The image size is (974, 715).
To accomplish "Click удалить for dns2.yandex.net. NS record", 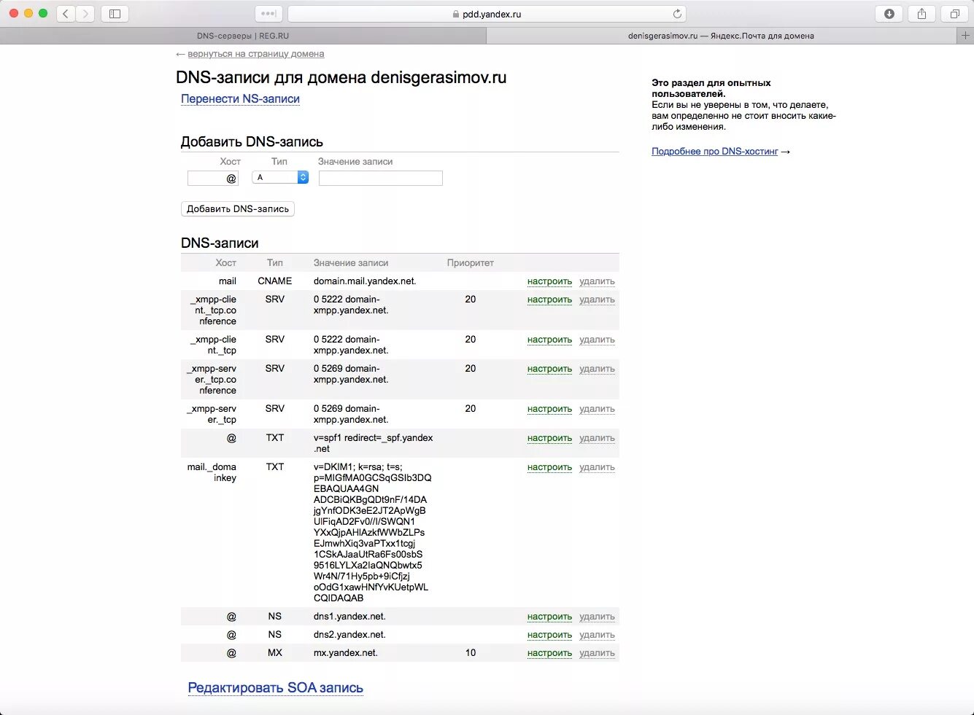I will (597, 635).
